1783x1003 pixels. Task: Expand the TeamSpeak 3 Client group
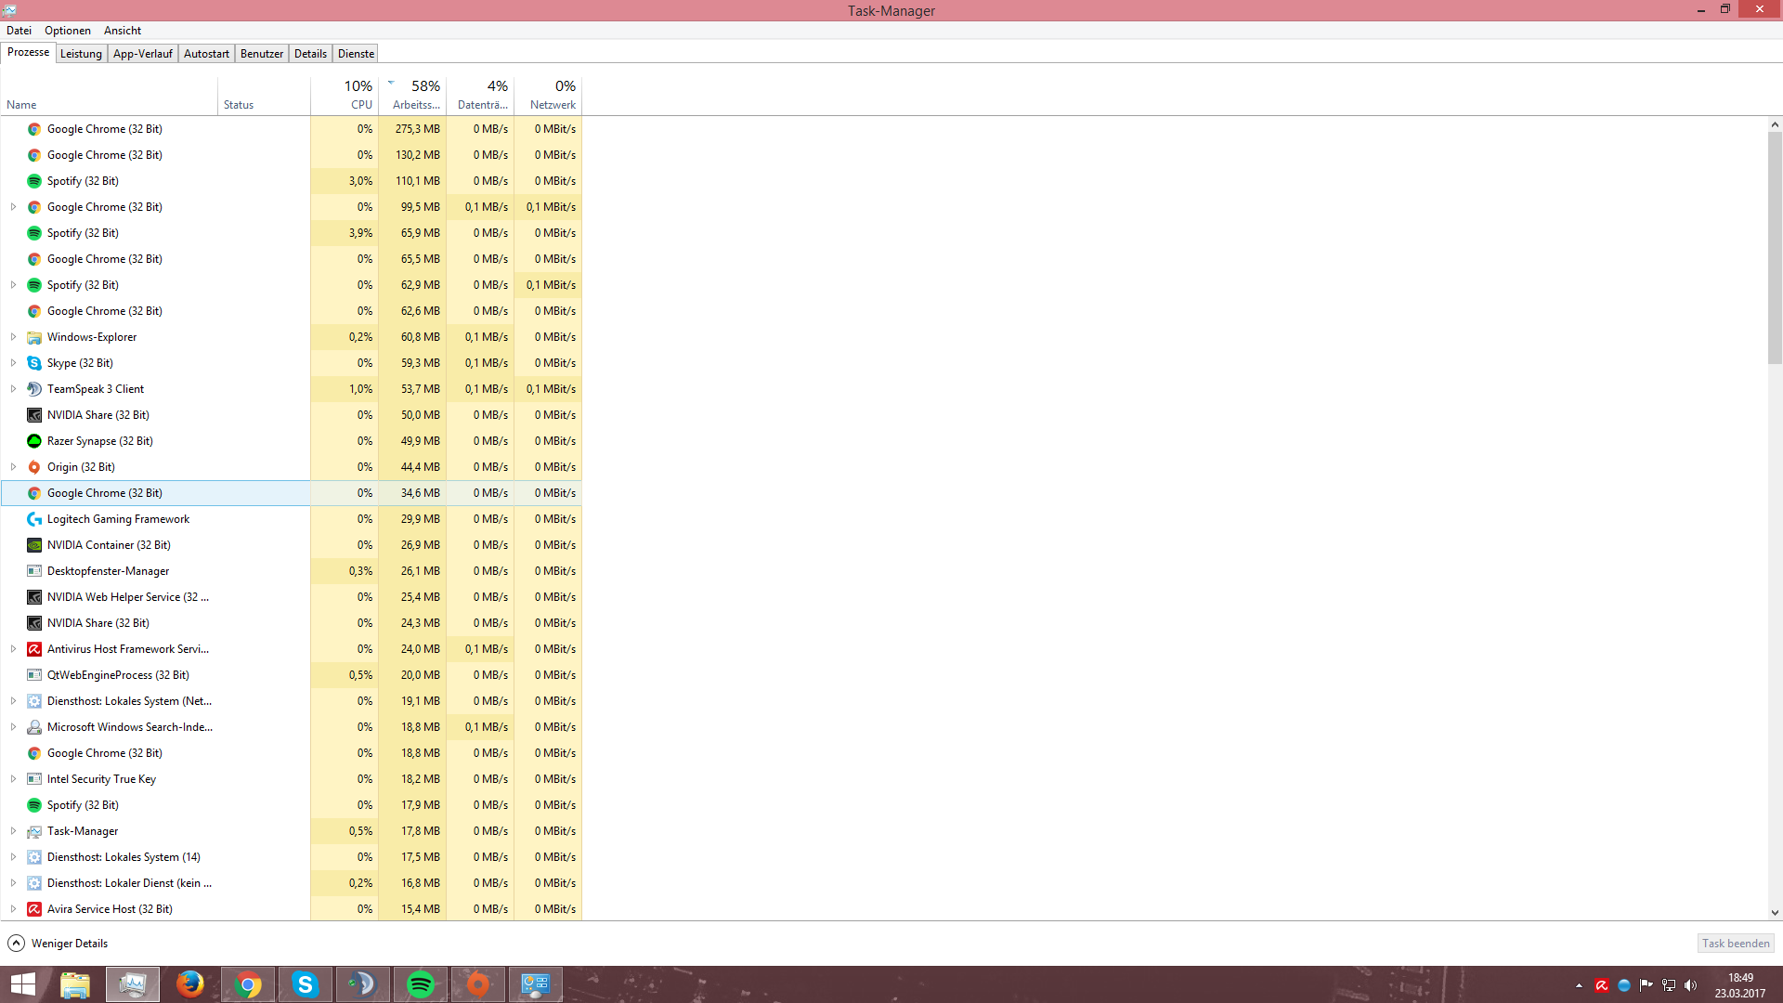tap(13, 389)
